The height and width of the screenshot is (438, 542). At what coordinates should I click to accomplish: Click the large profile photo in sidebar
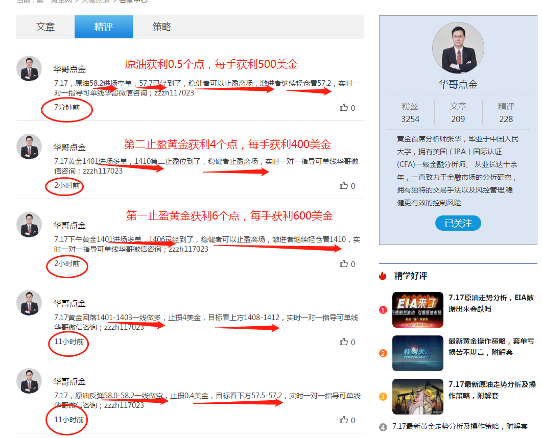458,48
